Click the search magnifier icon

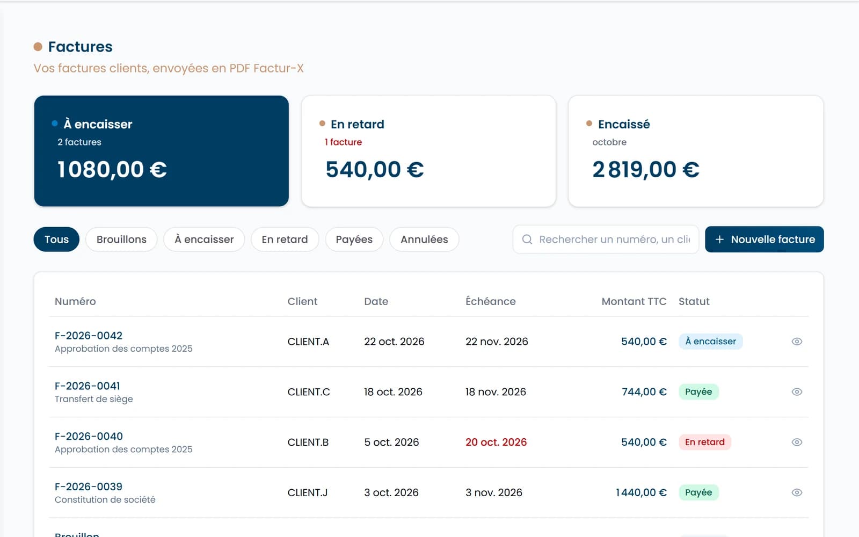(x=527, y=240)
